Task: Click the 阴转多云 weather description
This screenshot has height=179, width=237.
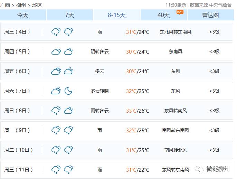Action: 99,51
